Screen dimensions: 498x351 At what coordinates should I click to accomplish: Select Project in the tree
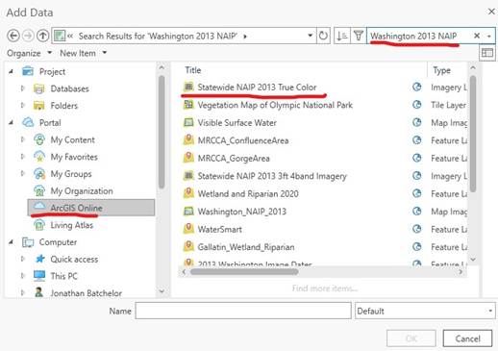coord(52,71)
